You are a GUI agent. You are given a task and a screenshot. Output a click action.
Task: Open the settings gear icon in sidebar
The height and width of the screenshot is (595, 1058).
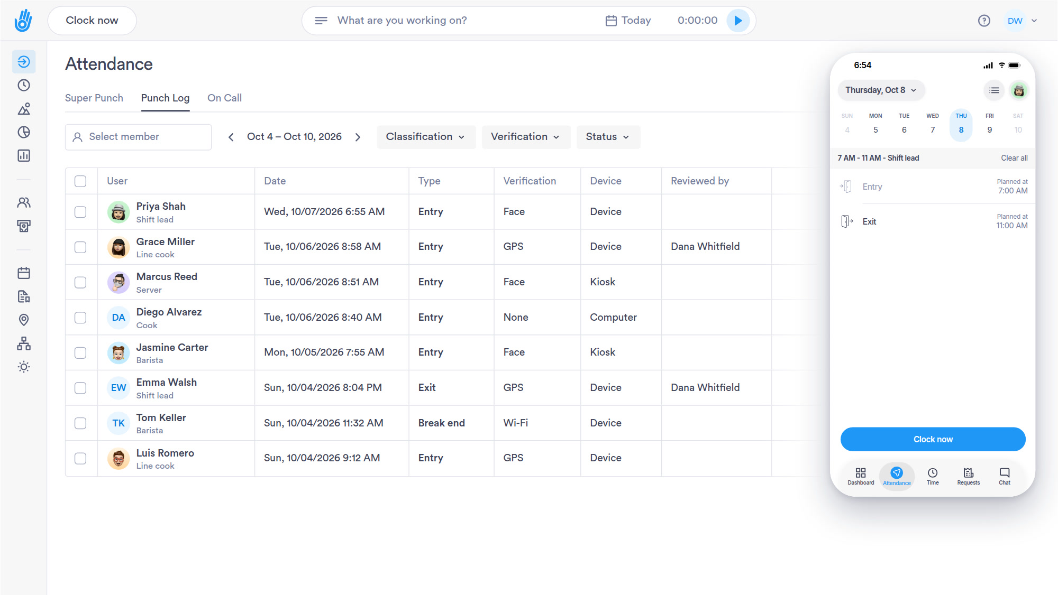24,367
